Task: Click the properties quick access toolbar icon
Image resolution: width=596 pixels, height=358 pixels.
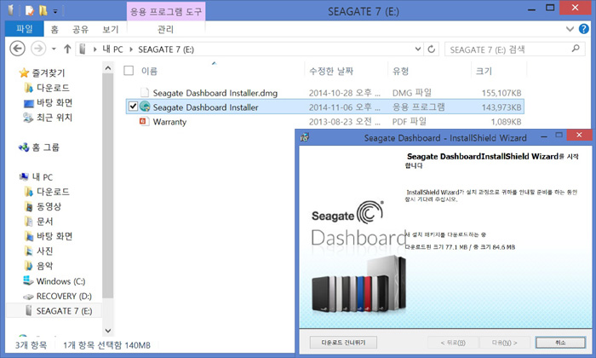Action: (30, 10)
